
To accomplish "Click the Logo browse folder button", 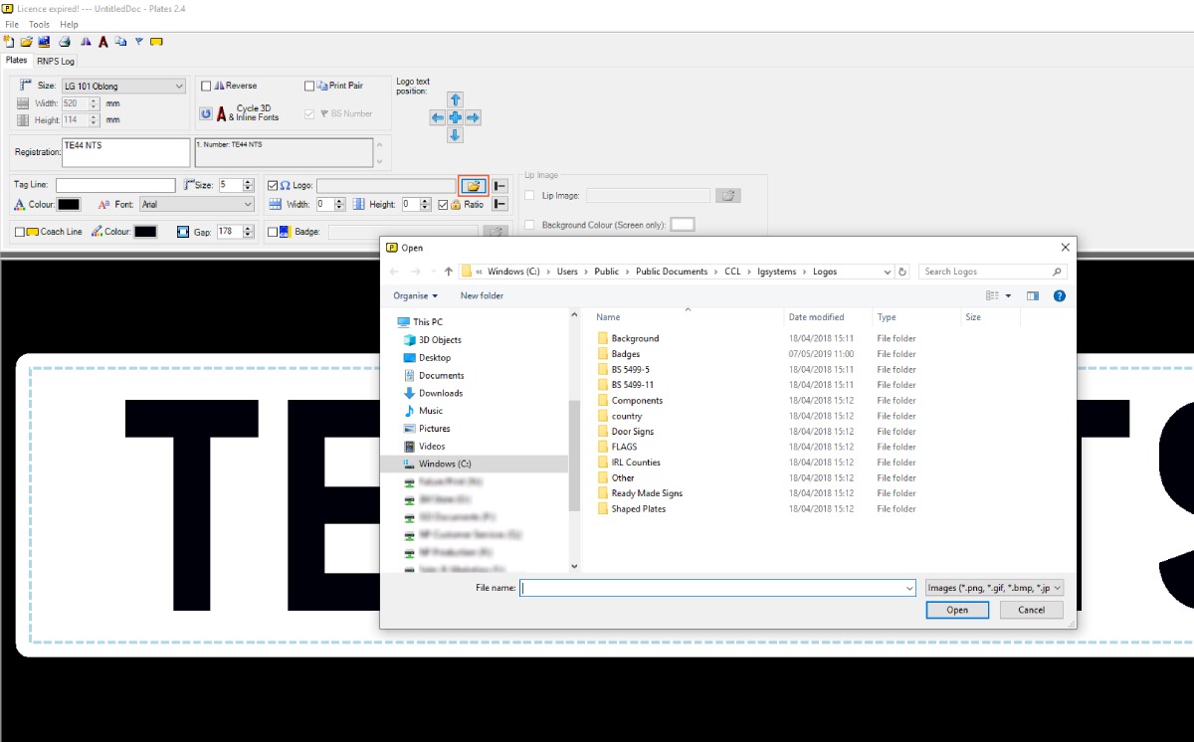I will click(474, 186).
